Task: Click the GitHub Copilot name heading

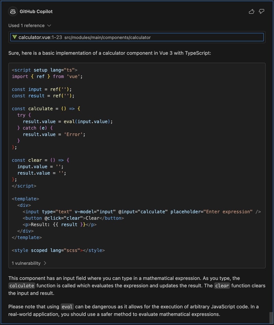Action: tap(36, 11)
